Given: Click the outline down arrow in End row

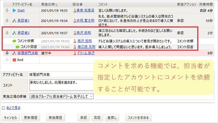Looking at the screenshot, I should point(7,60).
